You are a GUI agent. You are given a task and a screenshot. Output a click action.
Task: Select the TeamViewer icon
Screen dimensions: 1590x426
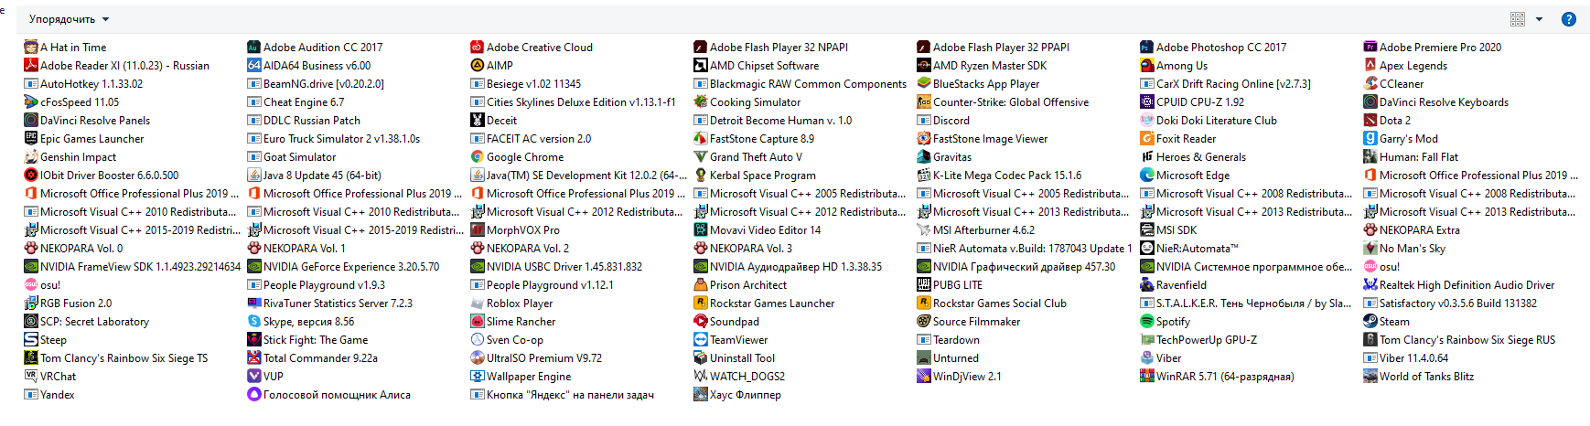point(701,339)
